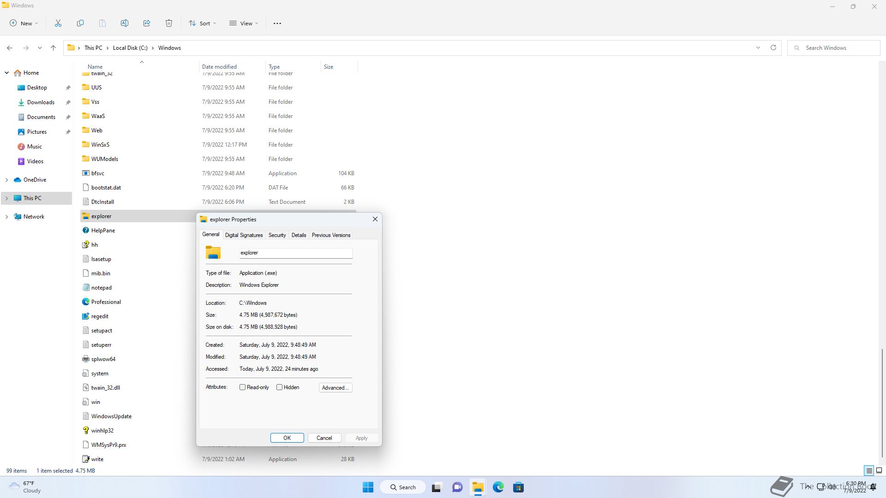The height and width of the screenshot is (498, 886).
Task: Click Cancel in explorer Properties
Action: (324, 438)
